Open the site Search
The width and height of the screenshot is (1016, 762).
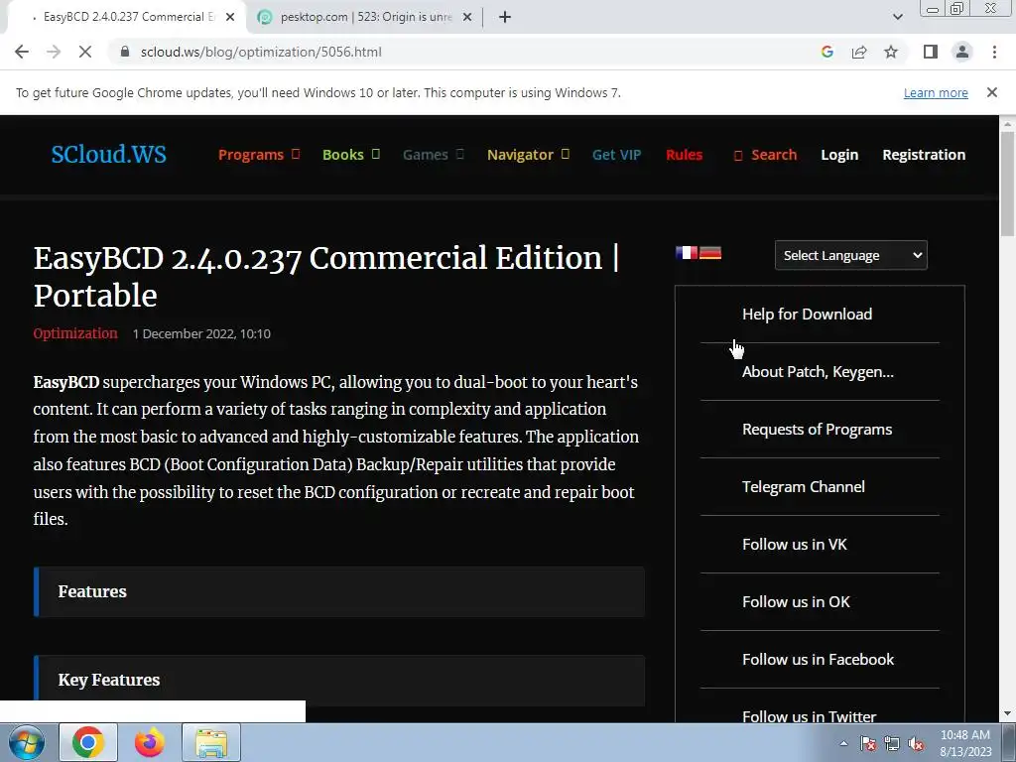pyautogui.click(x=765, y=154)
